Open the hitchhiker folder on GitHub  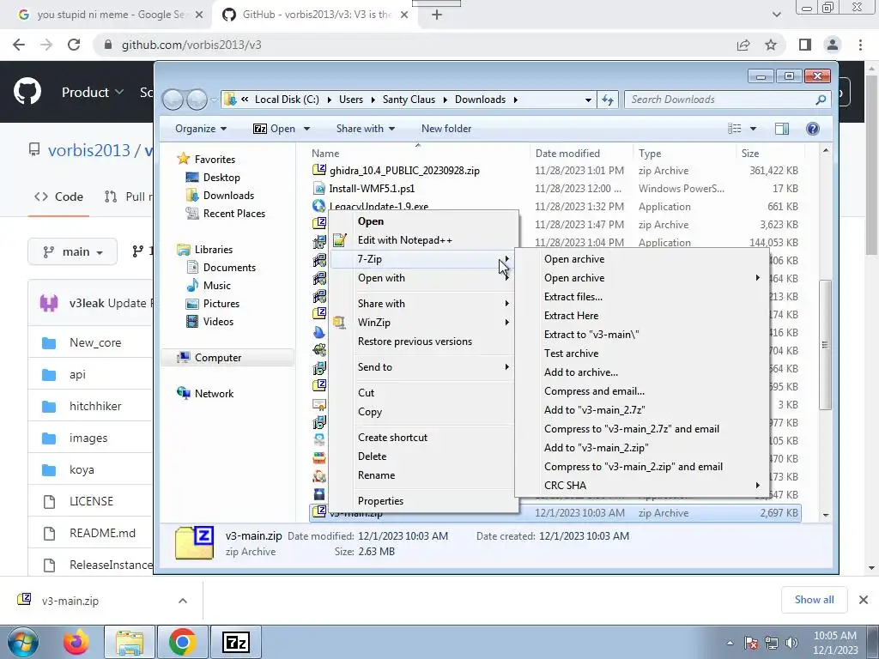95,406
